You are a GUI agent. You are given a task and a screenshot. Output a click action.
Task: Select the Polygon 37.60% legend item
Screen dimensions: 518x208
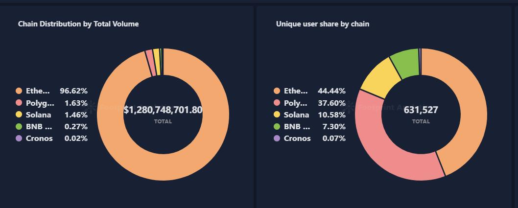[309, 103]
